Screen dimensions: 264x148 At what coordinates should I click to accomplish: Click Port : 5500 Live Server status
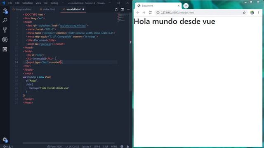pos(54,146)
